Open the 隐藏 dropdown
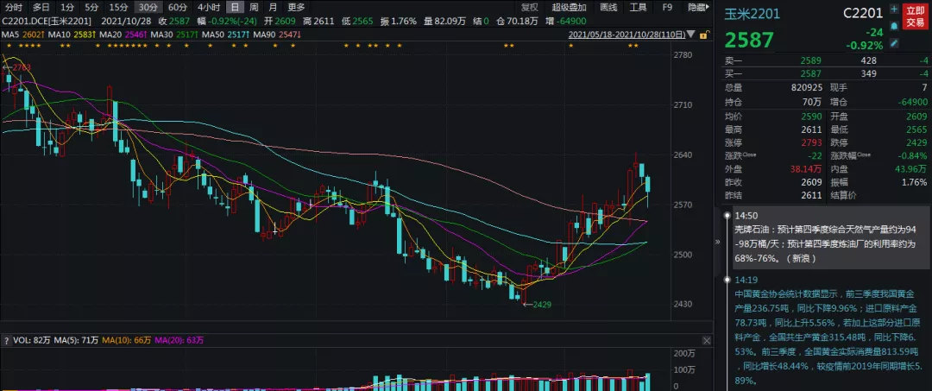This screenshot has height=391, width=932. click(698, 8)
